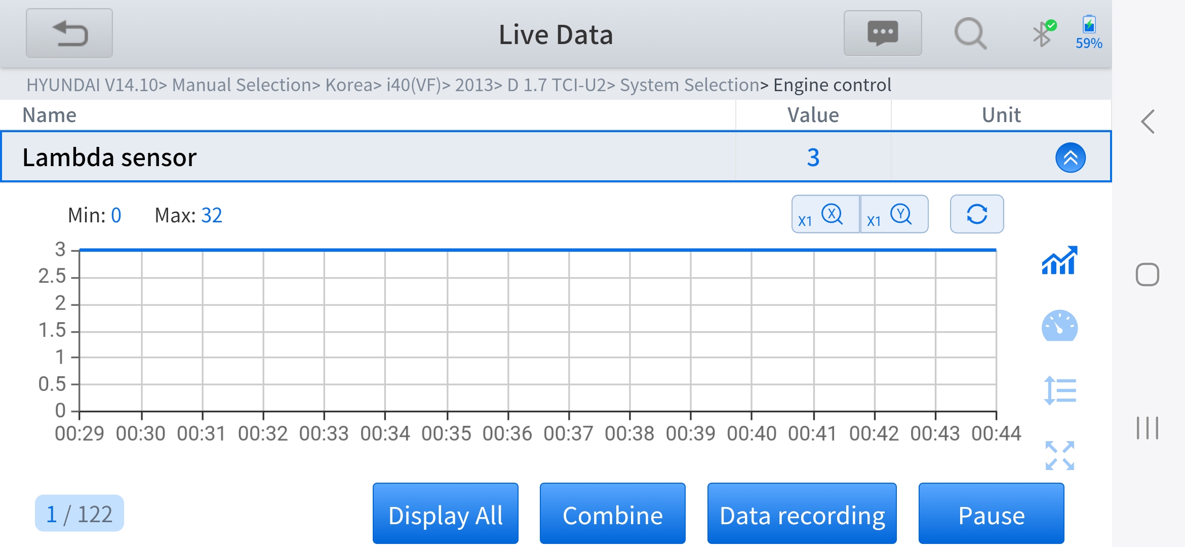Start Data recording
1185x547 pixels.
point(802,514)
